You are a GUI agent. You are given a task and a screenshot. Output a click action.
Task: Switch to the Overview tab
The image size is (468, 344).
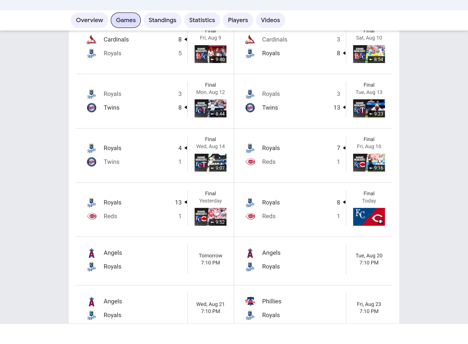pos(89,20)
